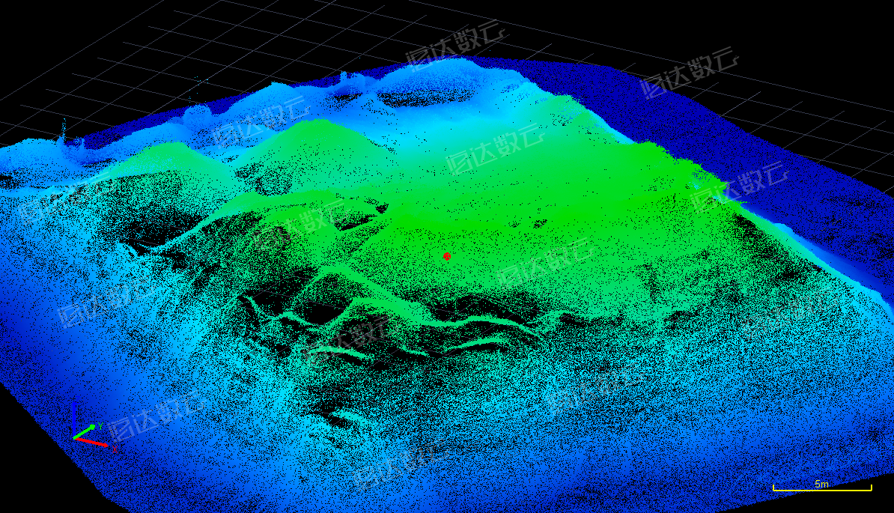Pick the pale streak patch near bottom center

coord(346,414)
